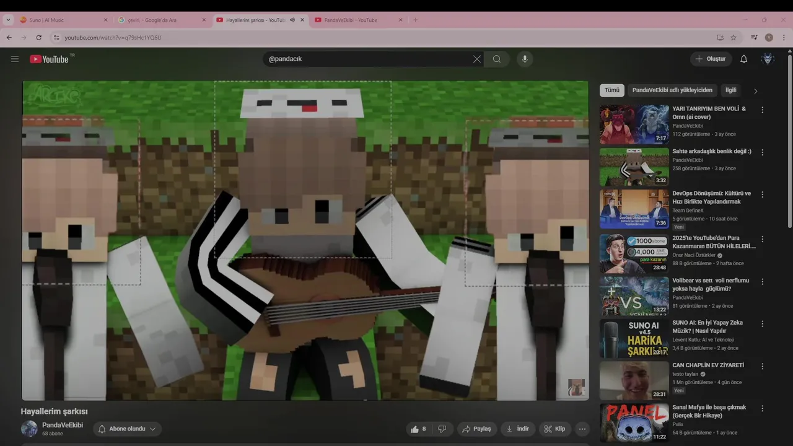Open YARI TANRIYIM BEN VOLİ video thumbnail
The height and width of the screenshot is (446, 793).
pos(634,125)
